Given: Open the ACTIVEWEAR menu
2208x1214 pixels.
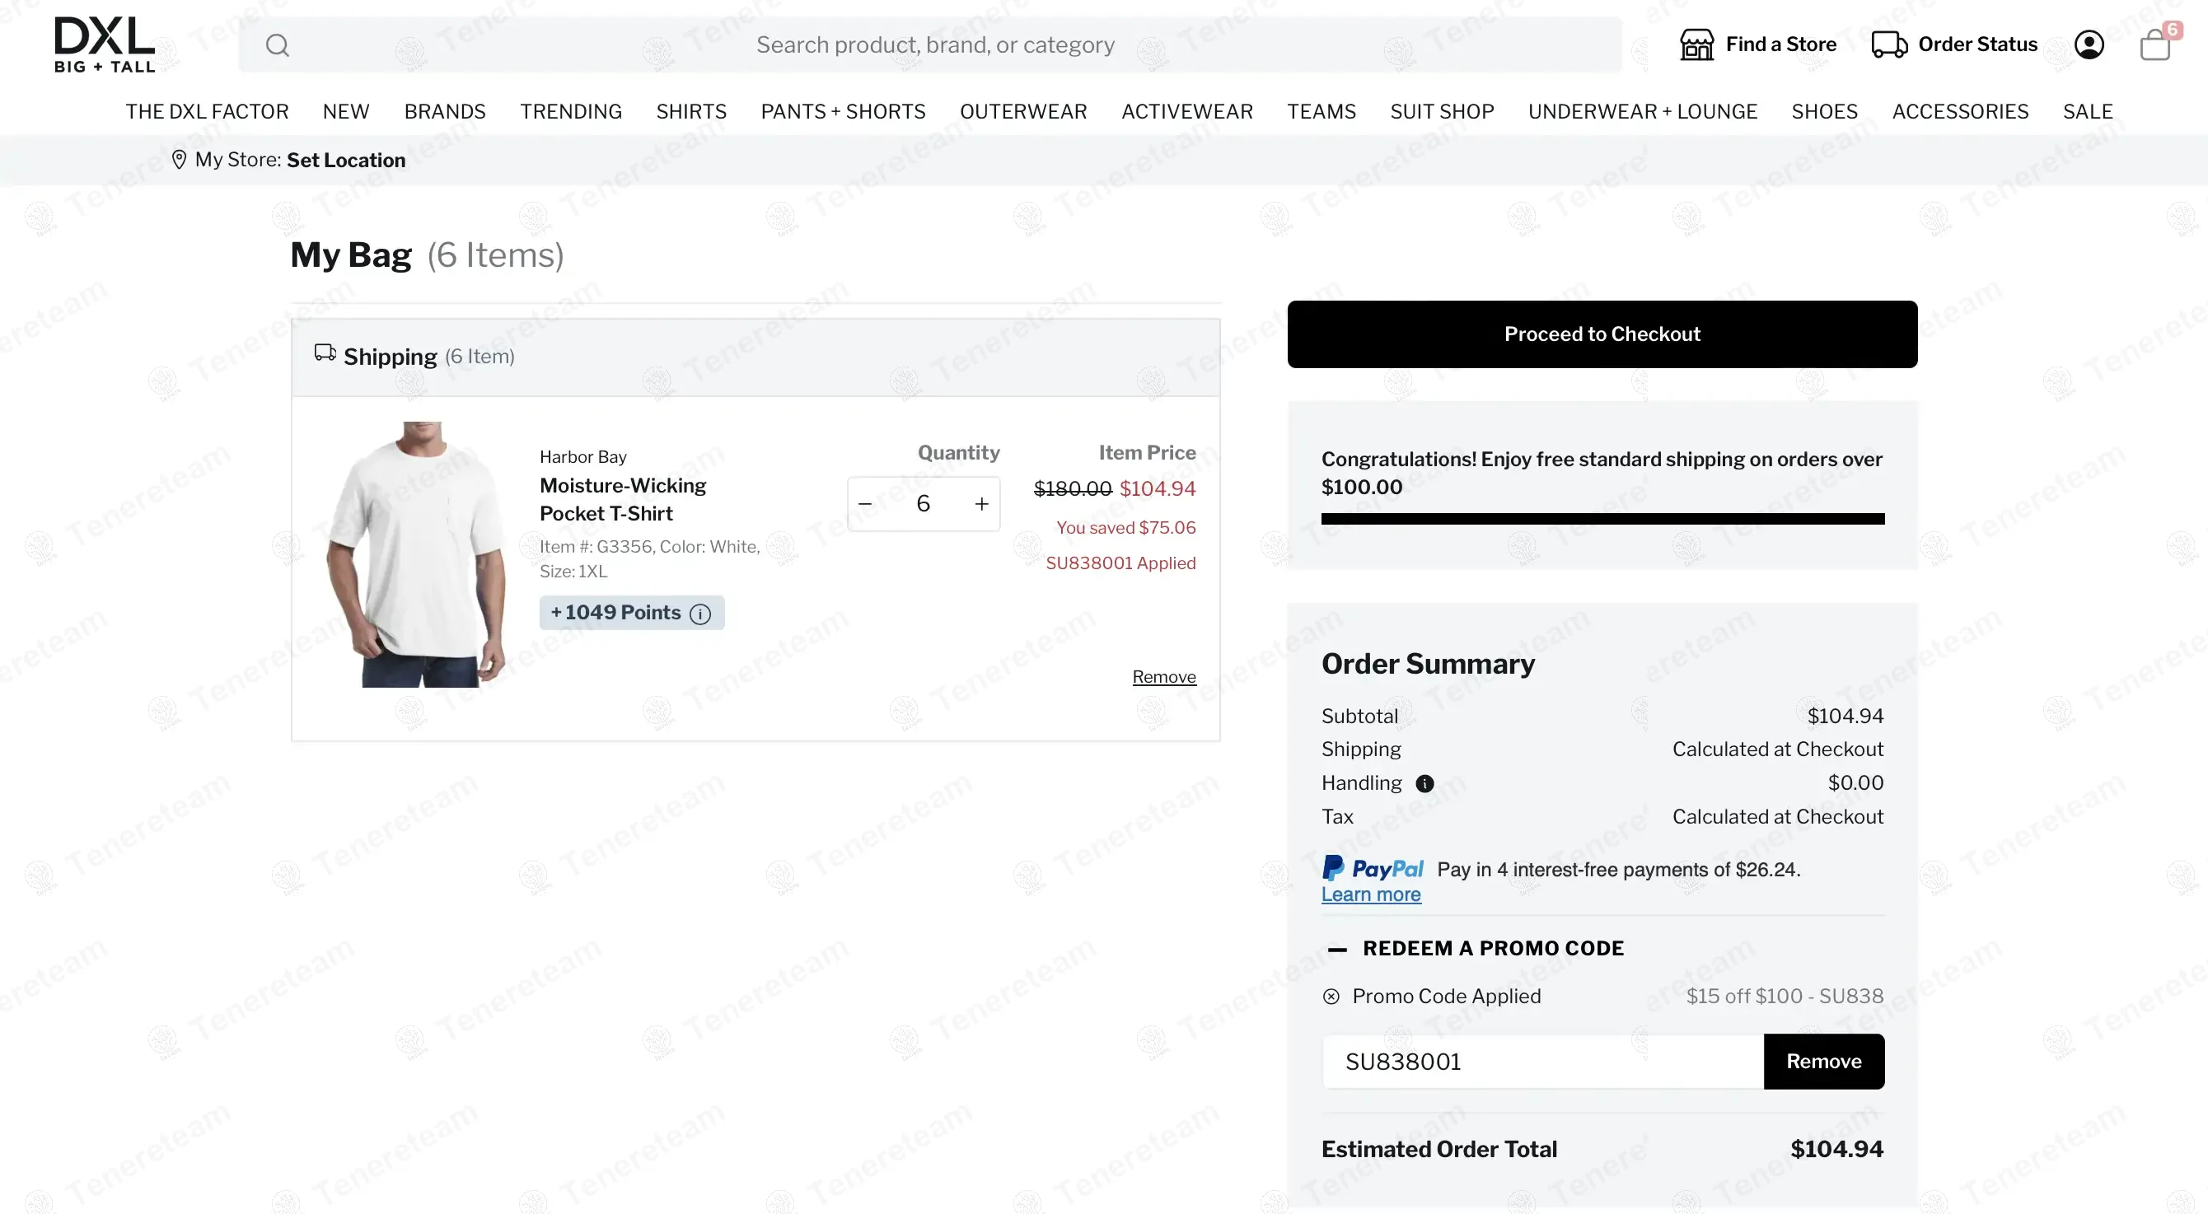Looking at the screenshot, I should tap(1187, 111).
